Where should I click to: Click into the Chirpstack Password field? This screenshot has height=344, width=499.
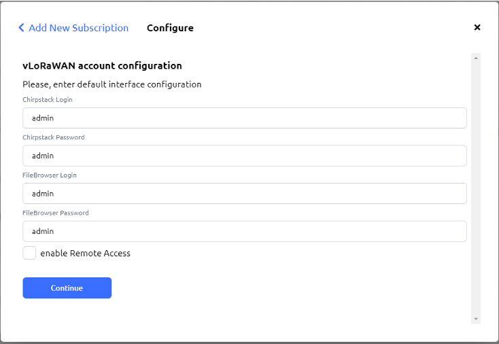tap(245, 156)
